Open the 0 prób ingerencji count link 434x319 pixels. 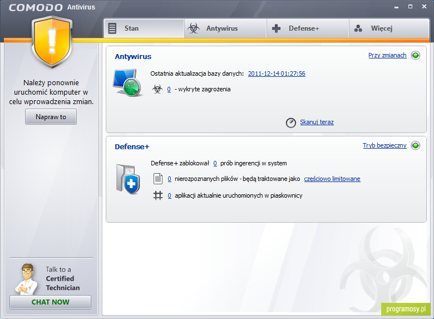click(215, 163)
